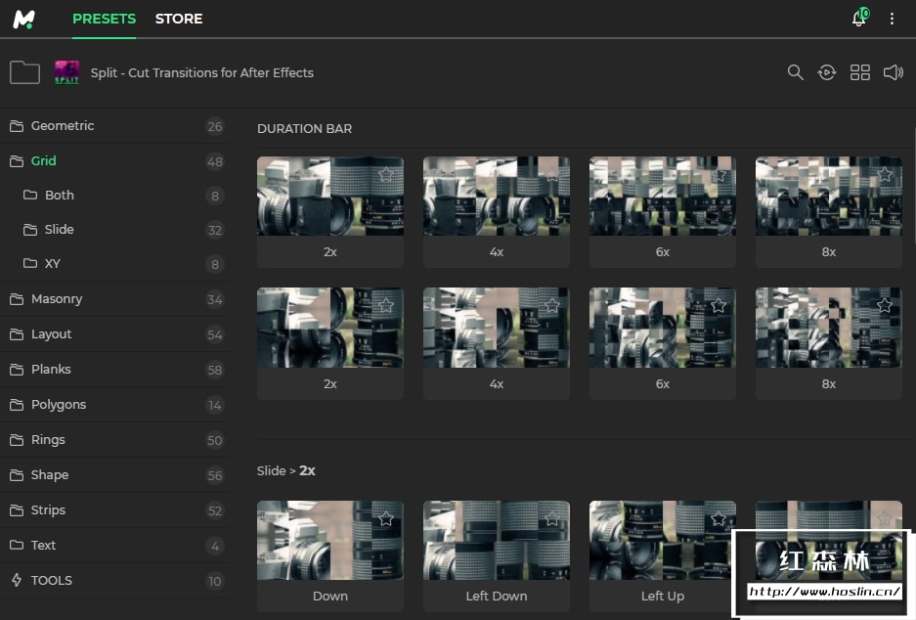Expand the Strips category
This screenshot has height=620, width=916.
(114, 510)
